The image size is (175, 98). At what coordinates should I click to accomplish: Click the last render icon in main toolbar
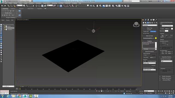[128, 6]
